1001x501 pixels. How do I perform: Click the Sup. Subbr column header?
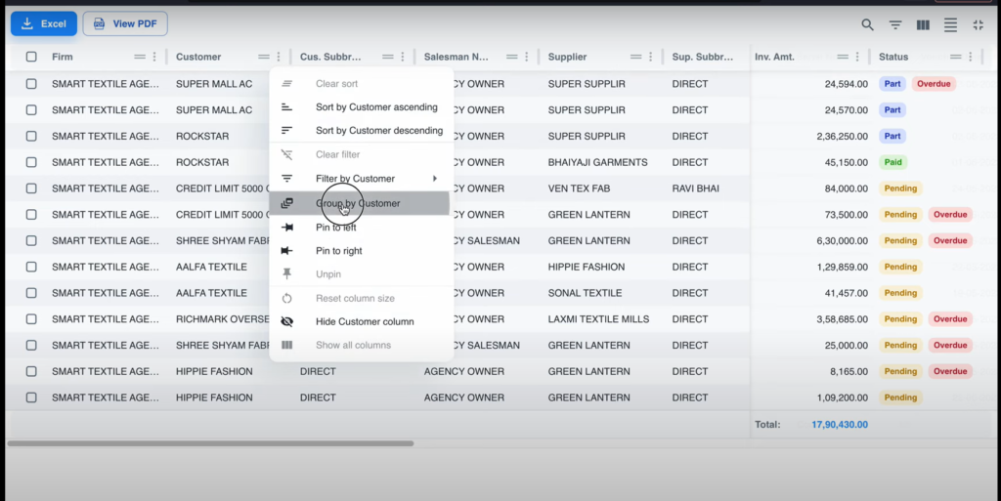point(702,57)
